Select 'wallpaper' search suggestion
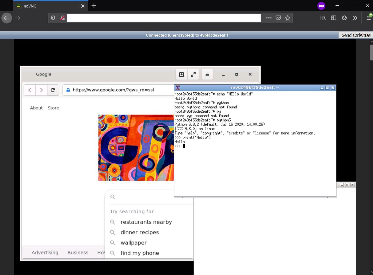373x275 pixels. (x=134, y=243)
